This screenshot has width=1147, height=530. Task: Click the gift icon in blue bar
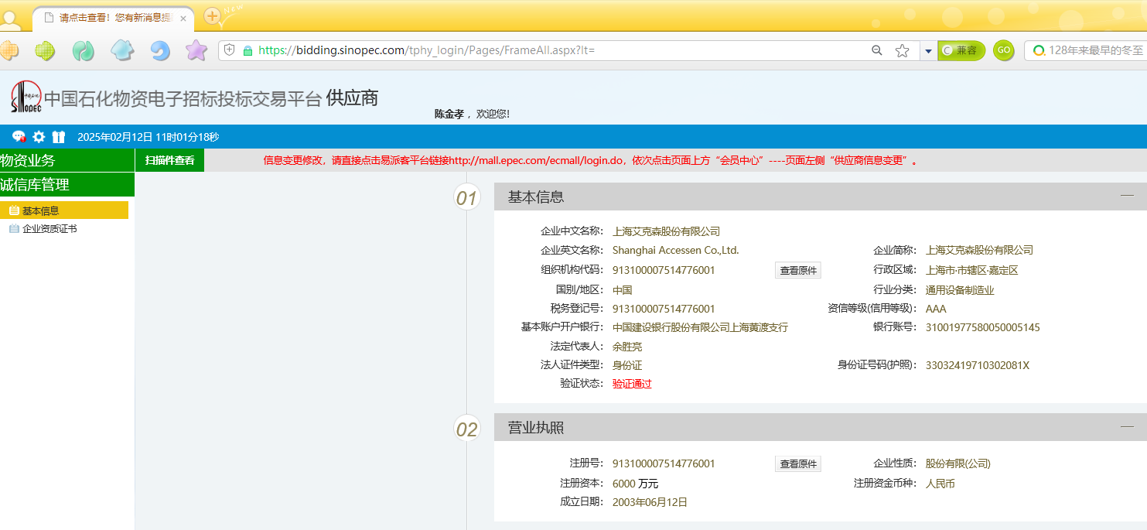(59, 137)
